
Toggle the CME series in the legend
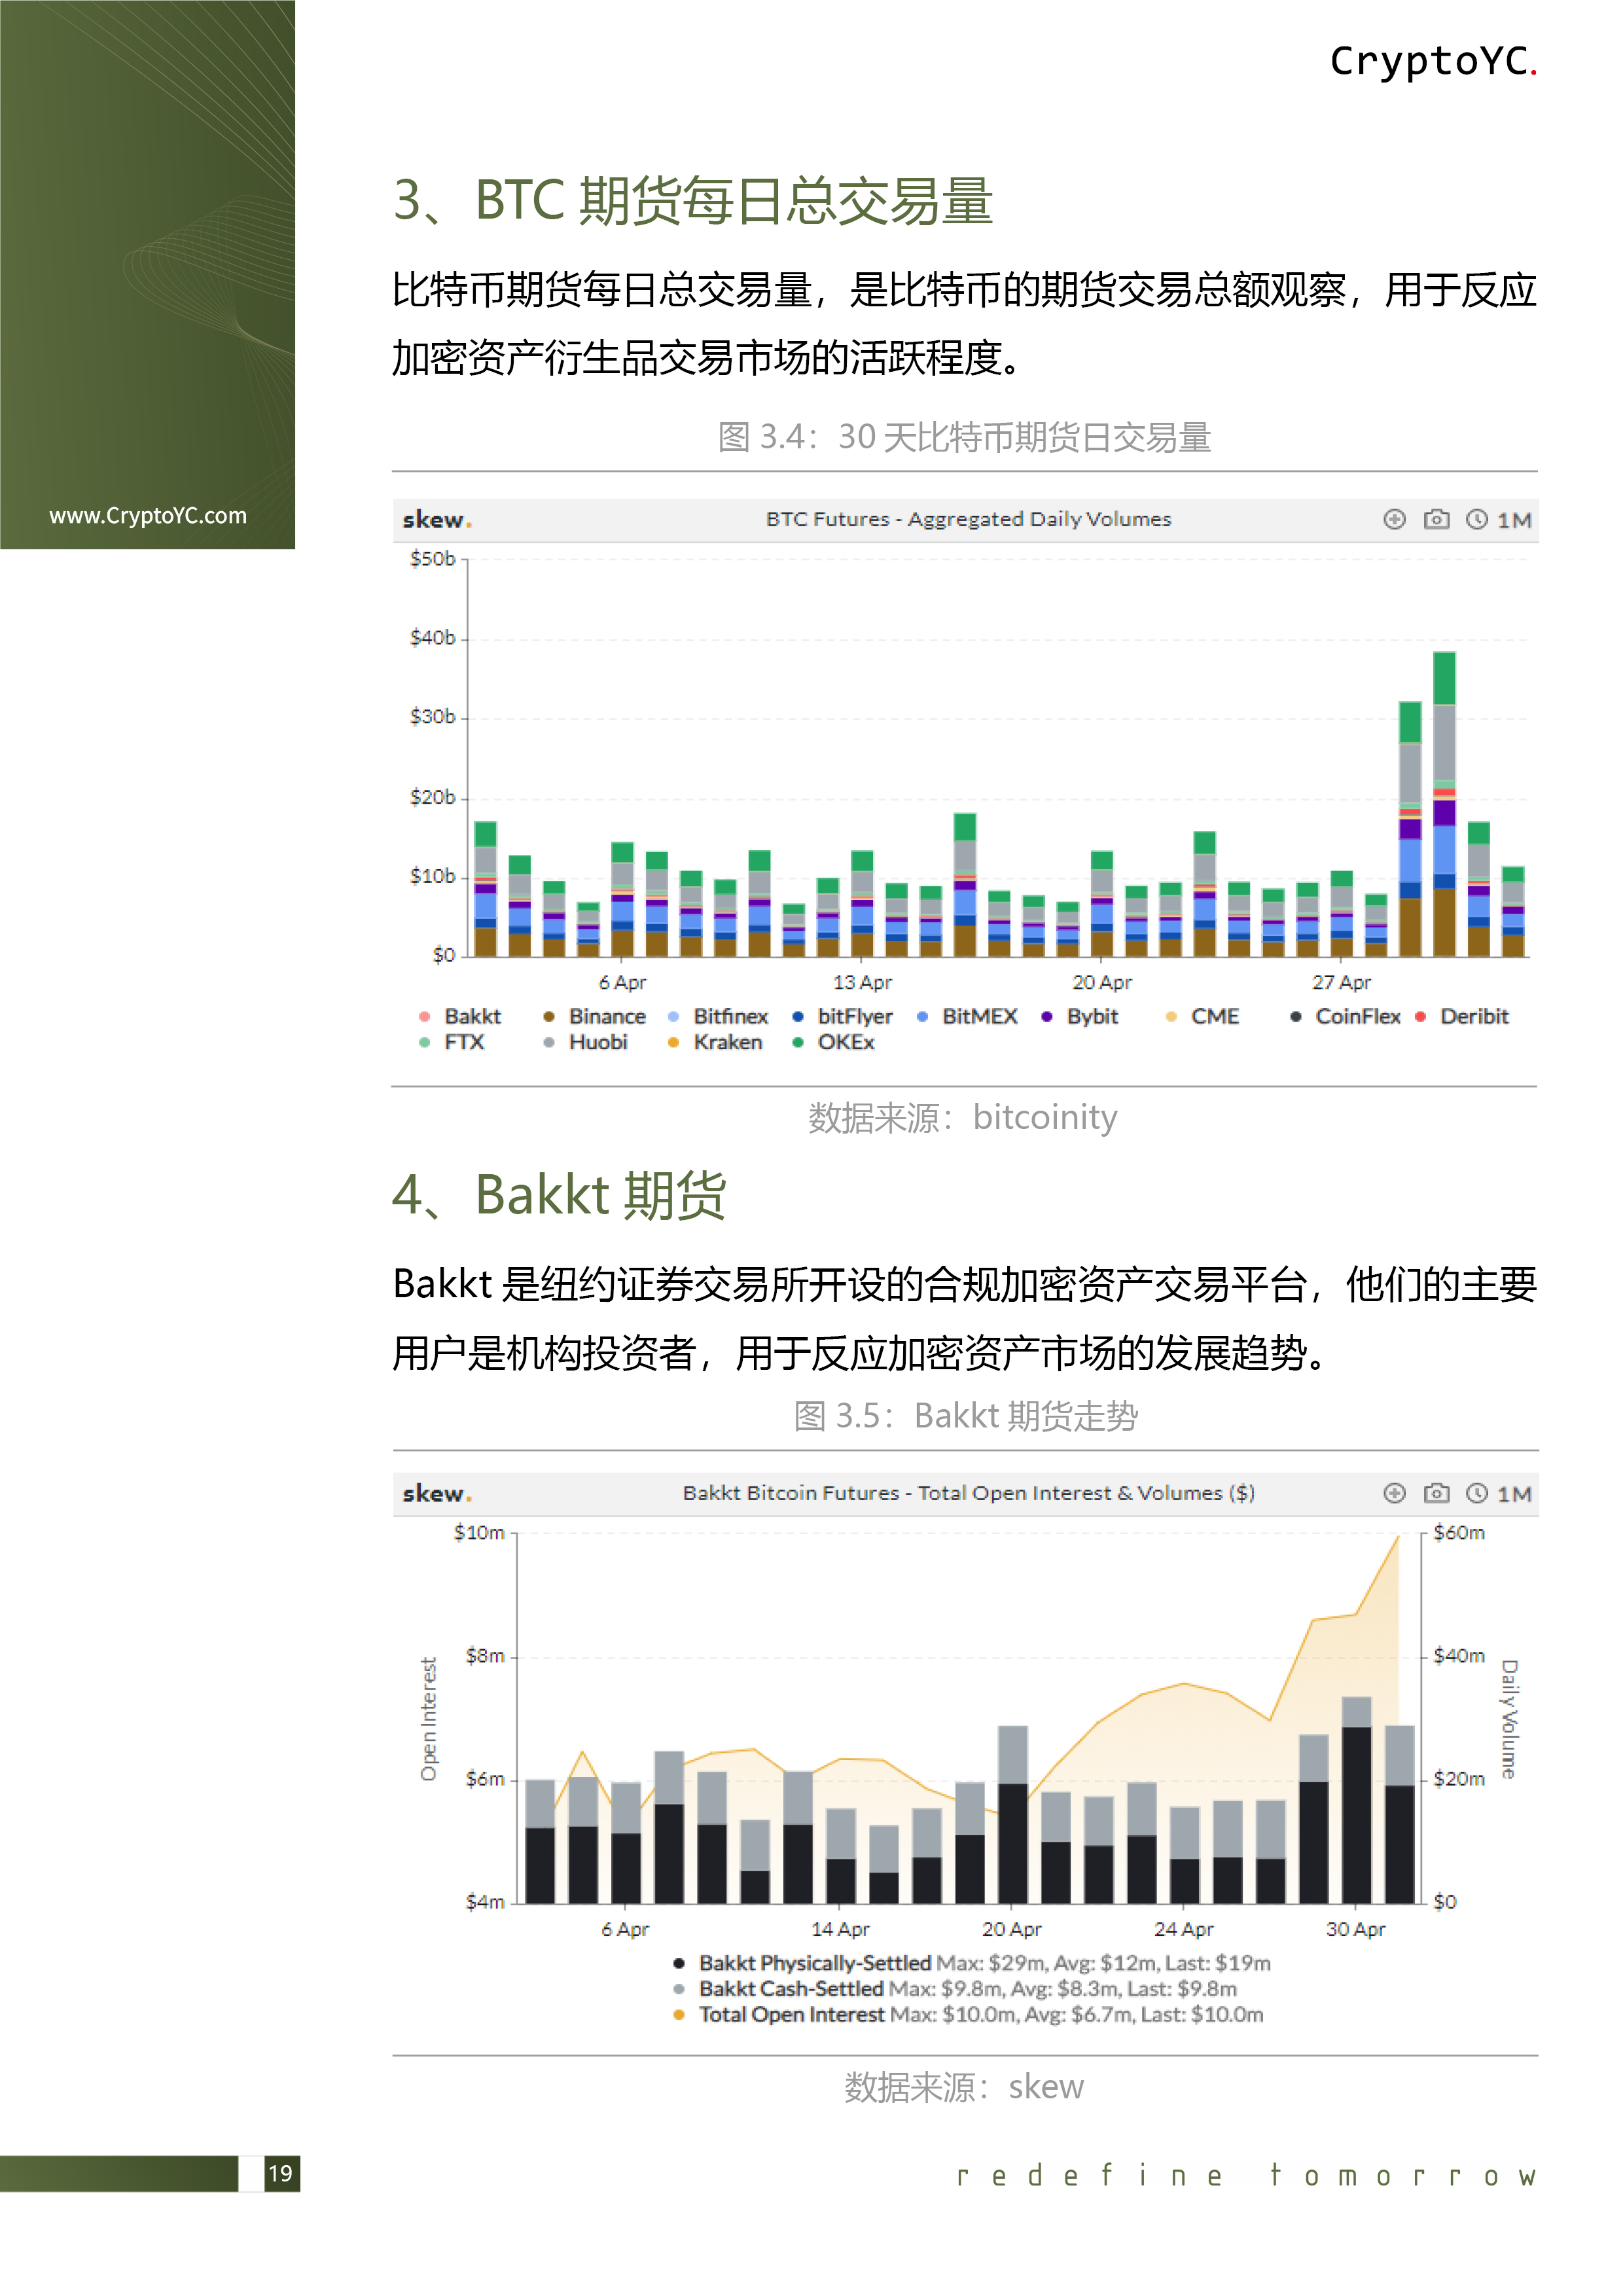click(1203, 1016)
